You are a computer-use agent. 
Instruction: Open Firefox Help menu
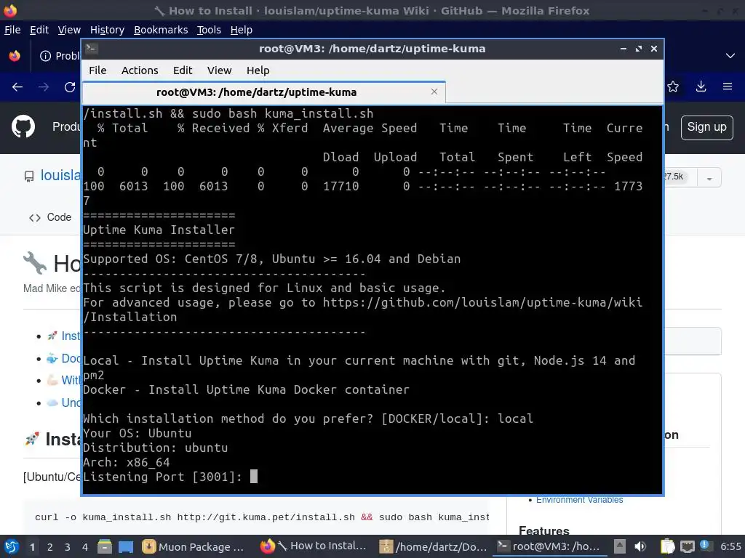tap(242, 30)
